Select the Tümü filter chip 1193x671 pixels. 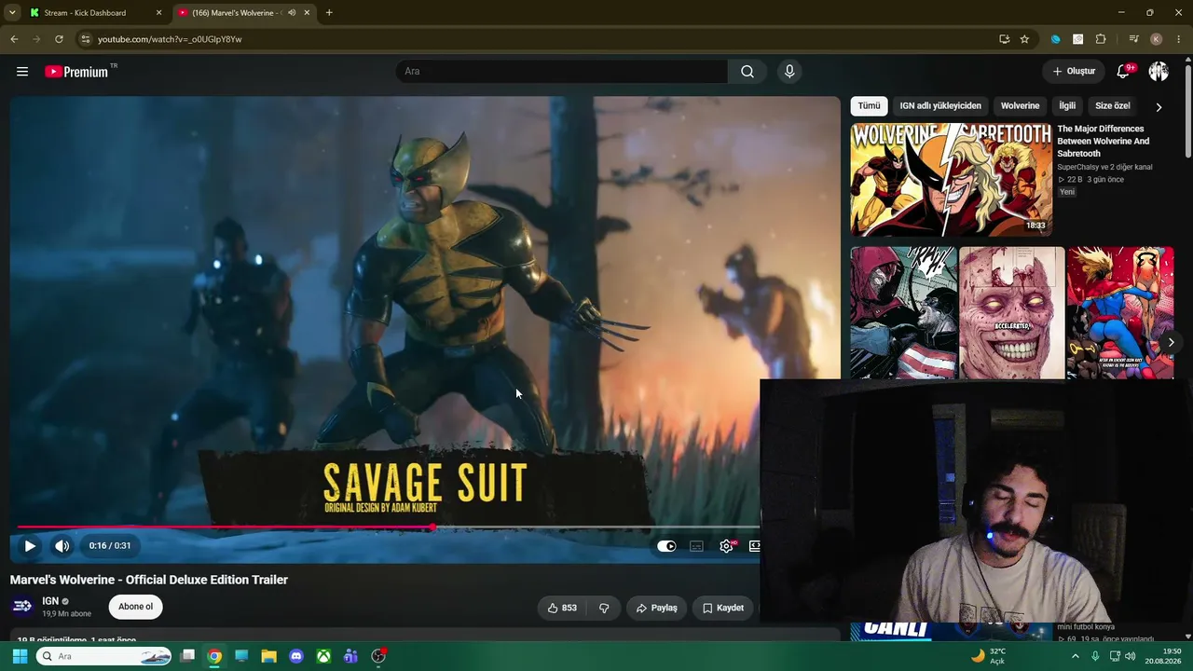[x=869, y=106]
